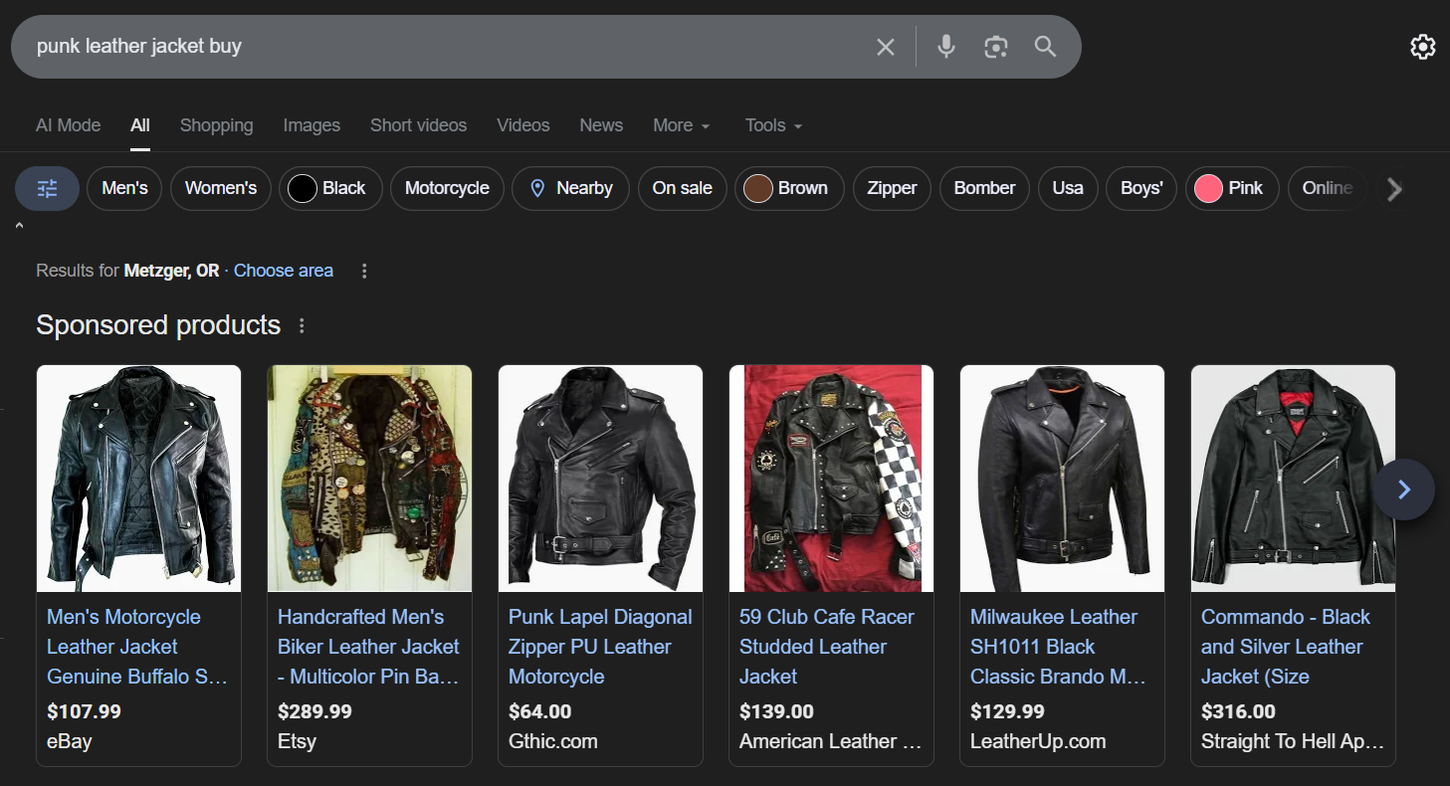Open Etsy multicolor pin jacket image
Screen dimensions: 1450x786
click(x=369, y=479)
